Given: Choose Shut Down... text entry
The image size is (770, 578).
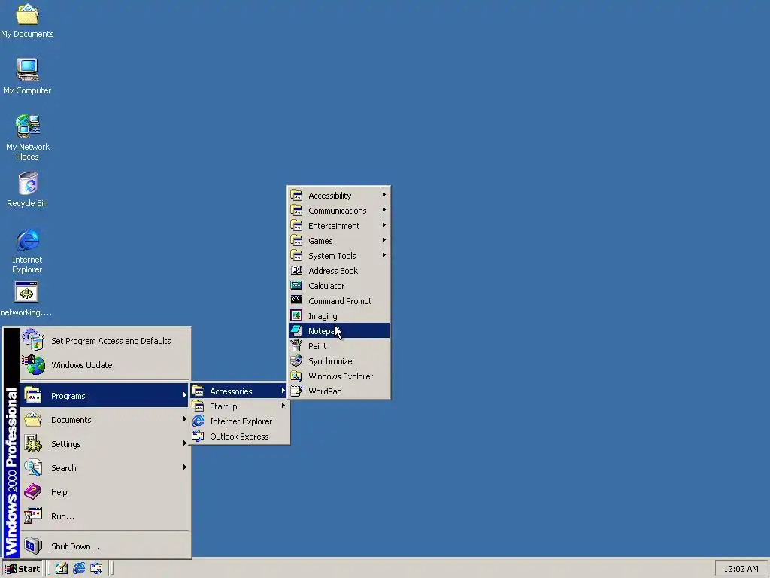Looking at the screenshot, I should [75, 546].
